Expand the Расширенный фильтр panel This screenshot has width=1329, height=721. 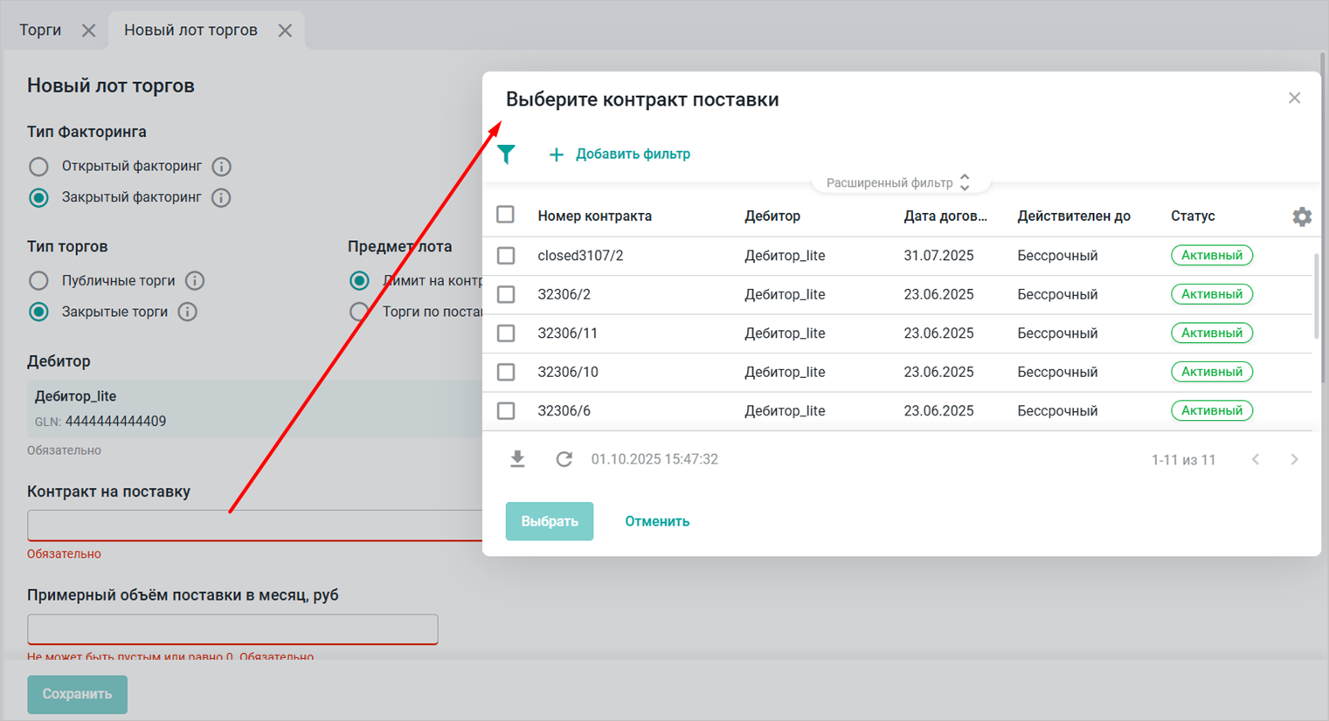(x=898, y=182)
